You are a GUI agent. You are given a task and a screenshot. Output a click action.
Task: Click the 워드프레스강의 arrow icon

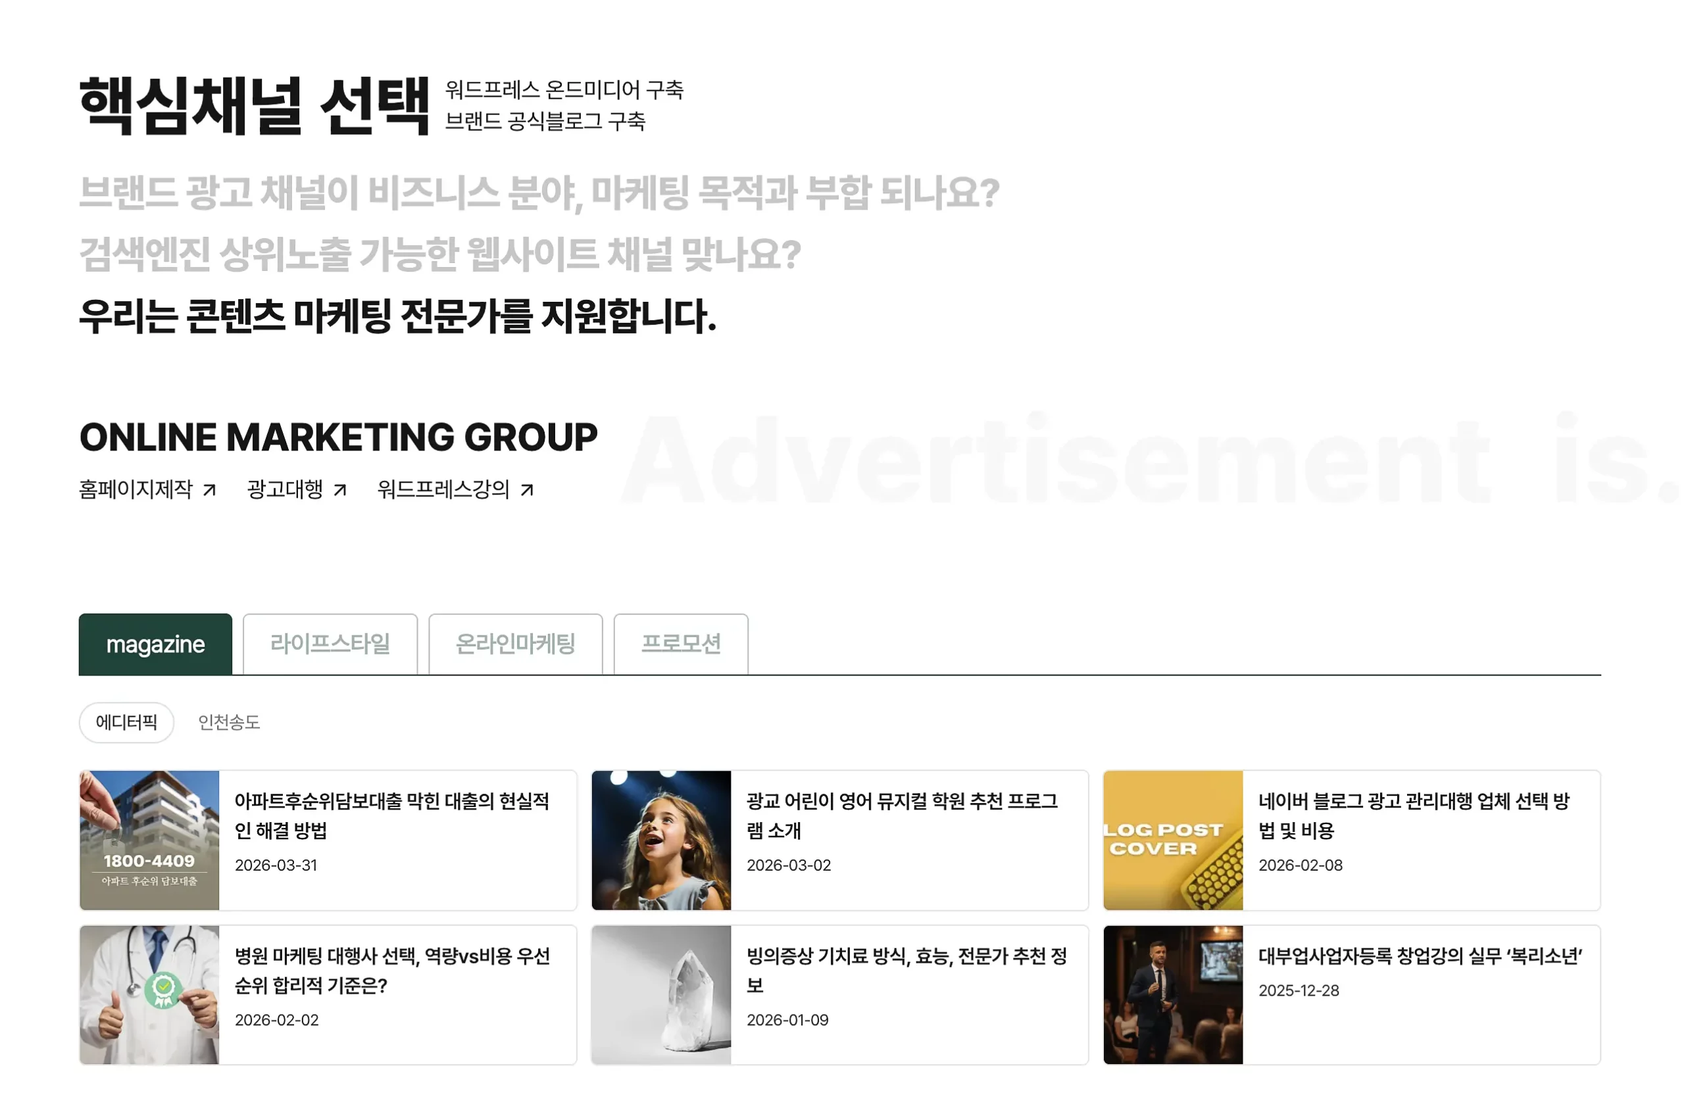528,489
